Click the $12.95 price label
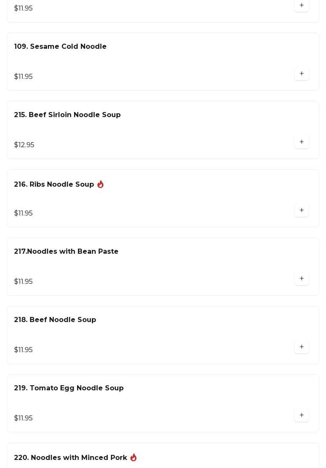 tap(24, 145)
